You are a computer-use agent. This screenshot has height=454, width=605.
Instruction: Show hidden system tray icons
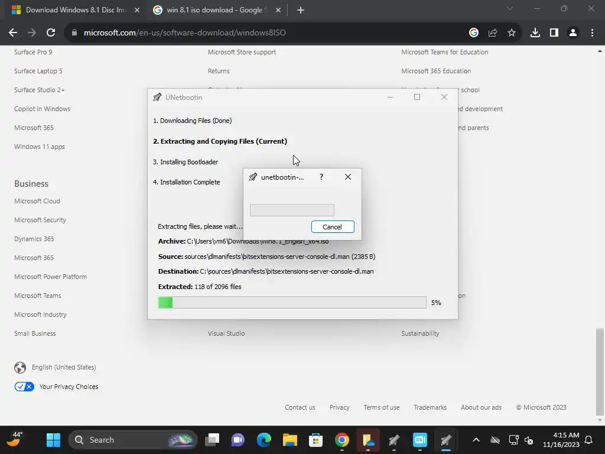(476, 440)
